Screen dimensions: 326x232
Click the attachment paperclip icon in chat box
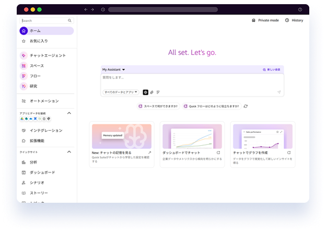coord(152,92)
